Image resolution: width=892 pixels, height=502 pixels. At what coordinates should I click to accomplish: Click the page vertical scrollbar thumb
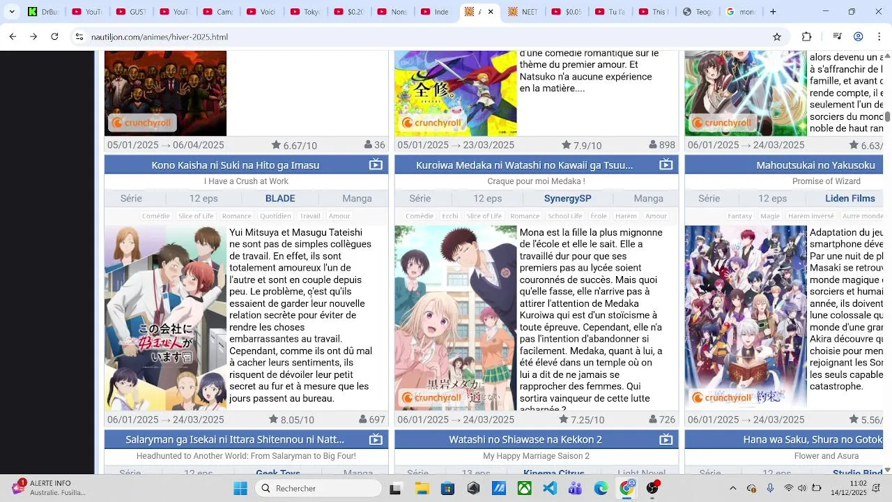coord(887,116)
